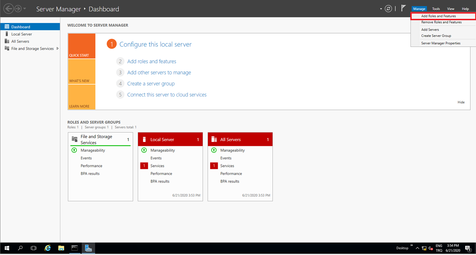Open Services in the Local Server tile
Image resolution: width=476 pixels, height=255 pixels.
coord(157,166)
